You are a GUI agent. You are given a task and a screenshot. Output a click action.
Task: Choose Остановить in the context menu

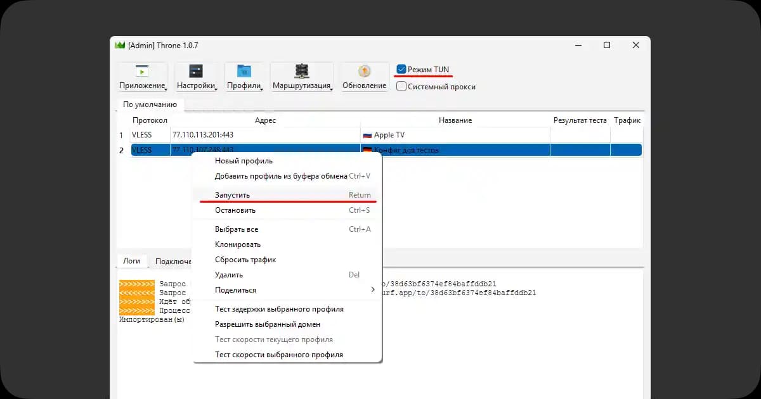coord(235,210)
